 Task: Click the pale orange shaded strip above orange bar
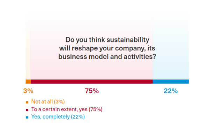click(28, 49)
